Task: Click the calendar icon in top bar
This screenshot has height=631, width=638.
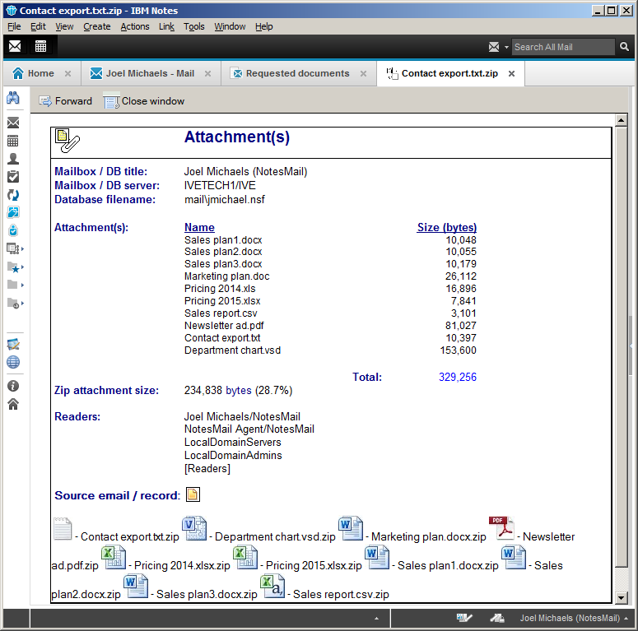Action: 40,46
